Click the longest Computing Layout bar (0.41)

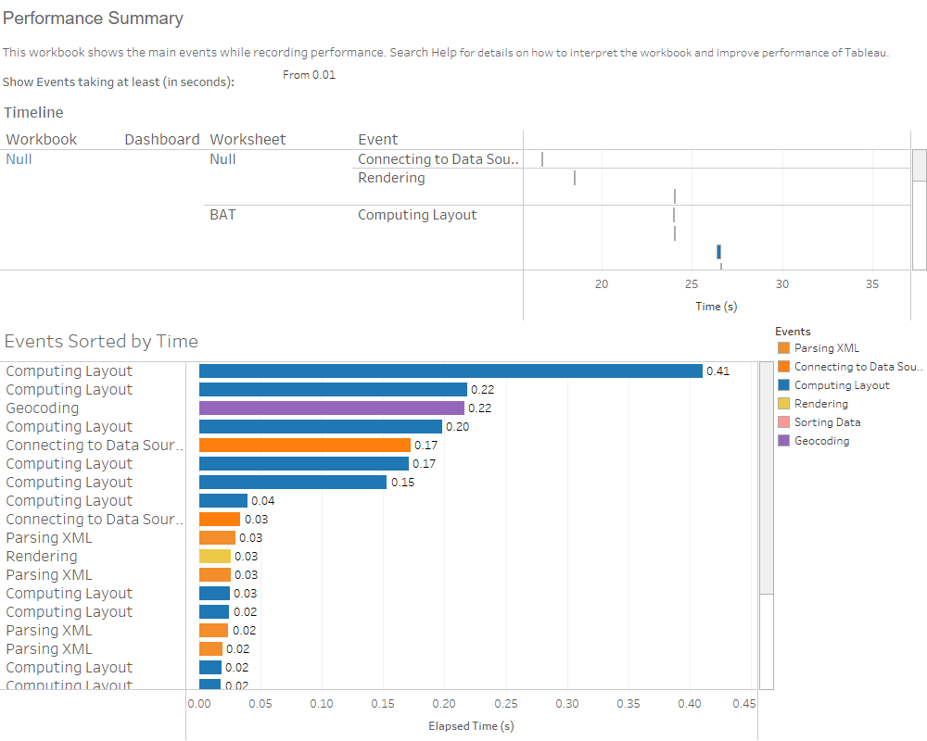pyautogui.click(x=451, y=370)
